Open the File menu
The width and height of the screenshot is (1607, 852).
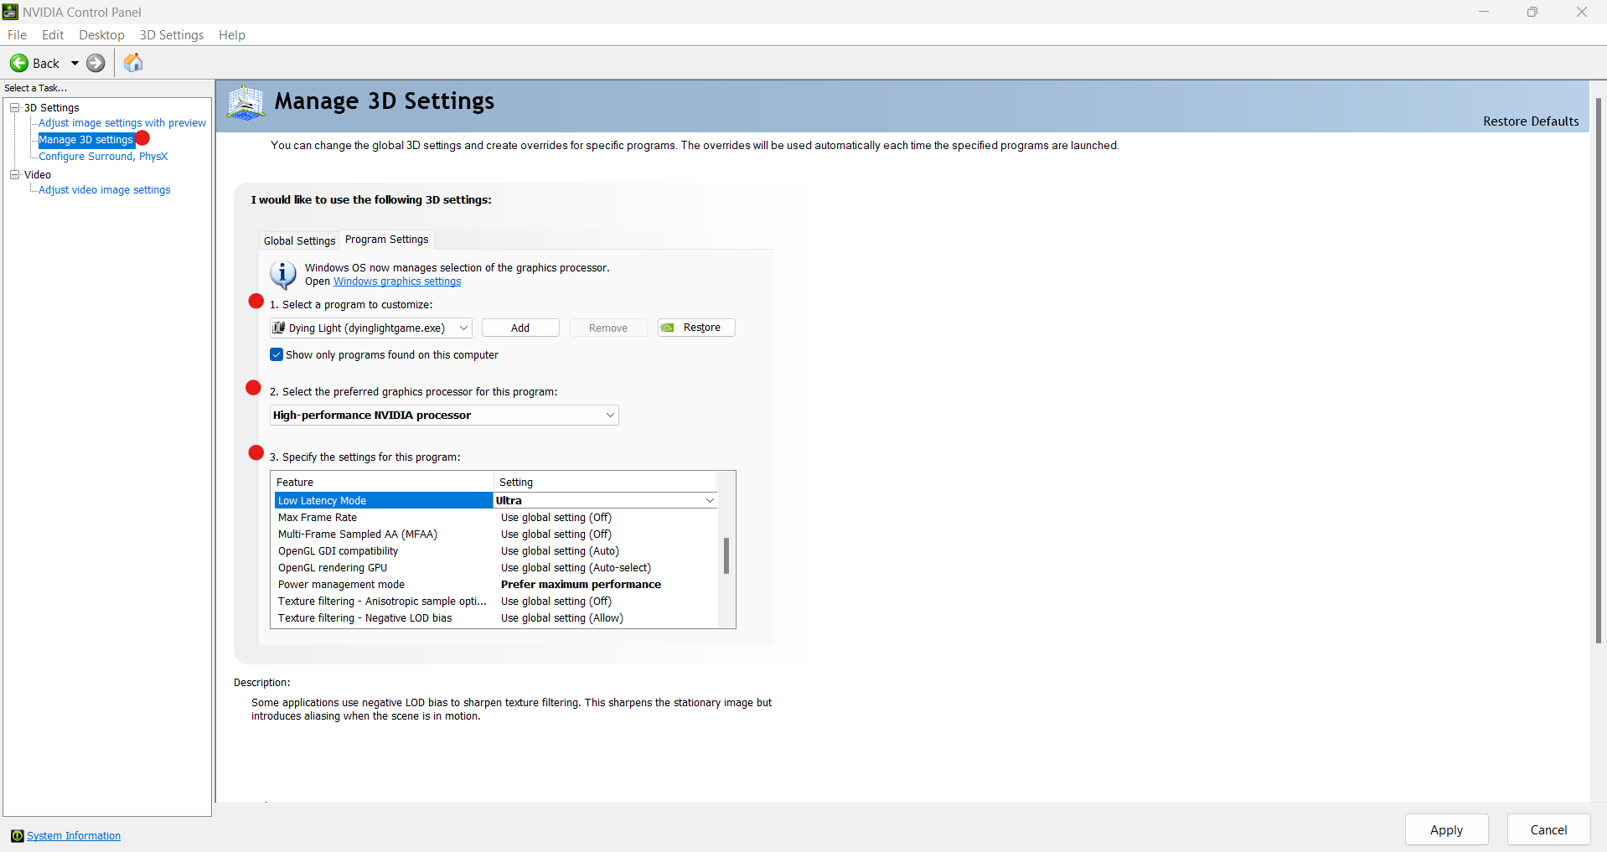pyautogui.click(x=17, y=35)
